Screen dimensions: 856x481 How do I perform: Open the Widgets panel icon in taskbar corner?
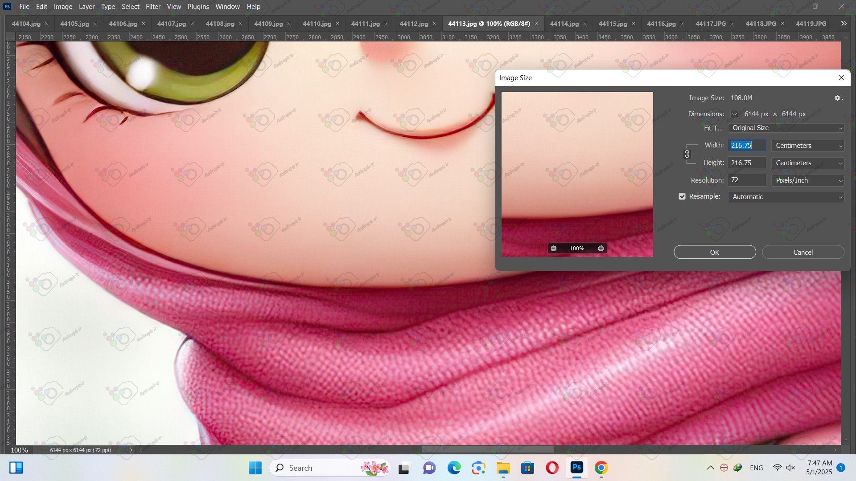coord(16,468)
